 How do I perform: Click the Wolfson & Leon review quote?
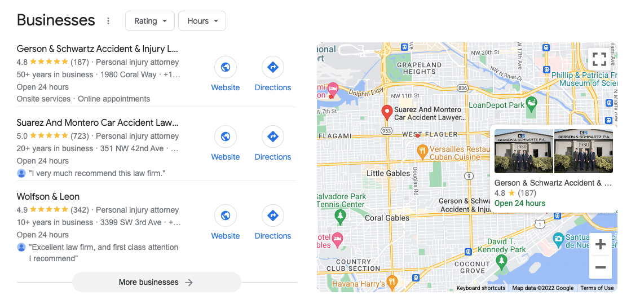point(103,253)
